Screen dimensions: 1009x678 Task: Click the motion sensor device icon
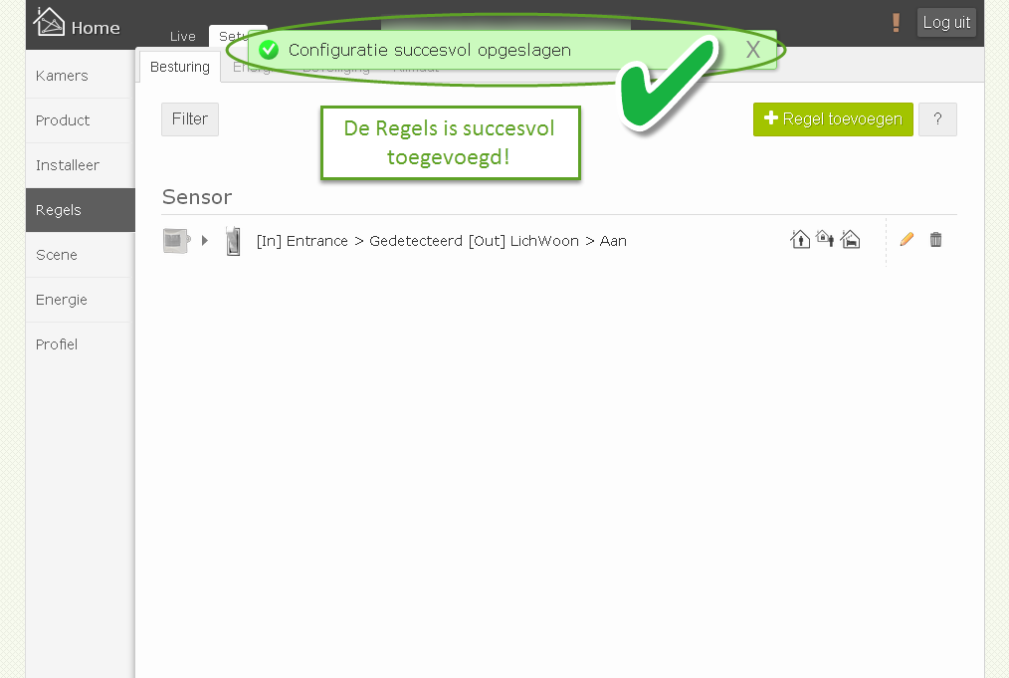coord(176,241)
